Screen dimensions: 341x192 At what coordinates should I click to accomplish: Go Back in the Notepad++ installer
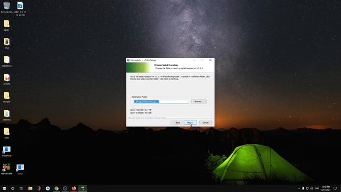click(177, 123)
